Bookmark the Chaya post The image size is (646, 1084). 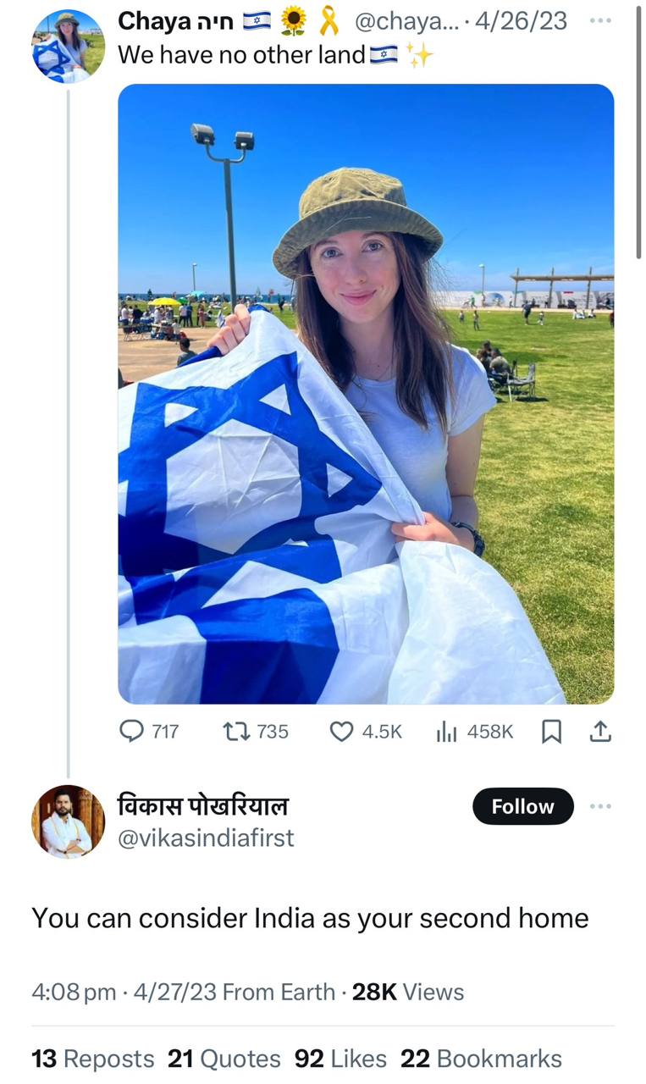point(551,732)
